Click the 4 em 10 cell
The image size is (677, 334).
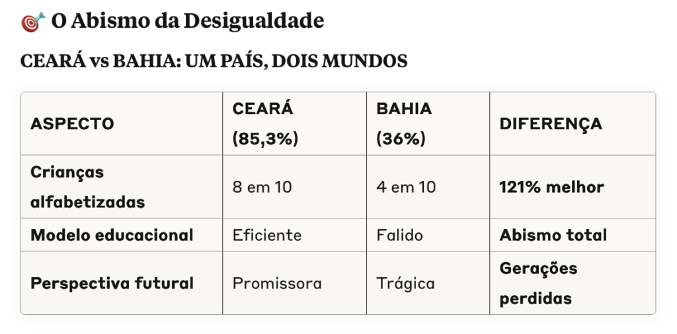click(406, 187)
